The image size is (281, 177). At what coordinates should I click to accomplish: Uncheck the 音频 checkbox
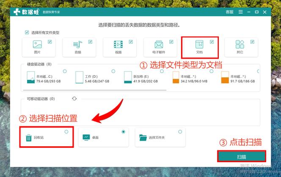pos(90,42)
